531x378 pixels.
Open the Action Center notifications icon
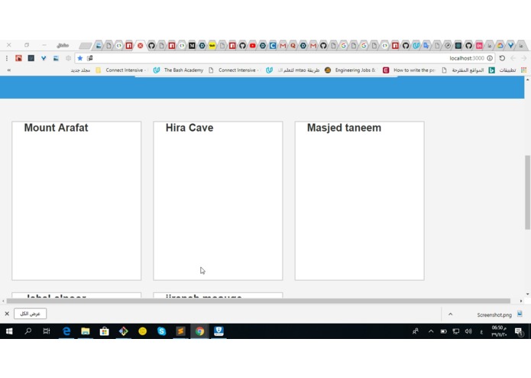coord(519,331)
